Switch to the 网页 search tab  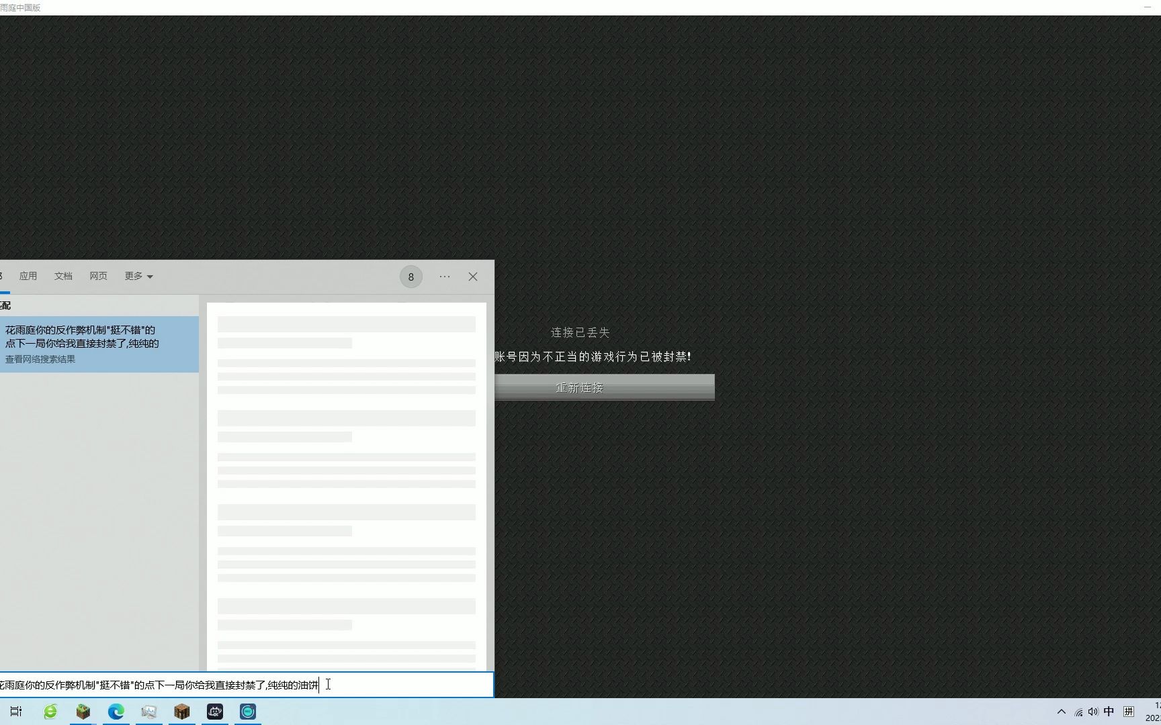tap(98, 276)
